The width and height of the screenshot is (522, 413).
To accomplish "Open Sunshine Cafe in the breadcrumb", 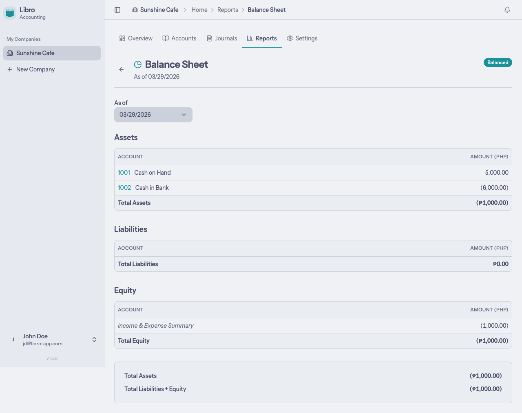I will point(159,10).
